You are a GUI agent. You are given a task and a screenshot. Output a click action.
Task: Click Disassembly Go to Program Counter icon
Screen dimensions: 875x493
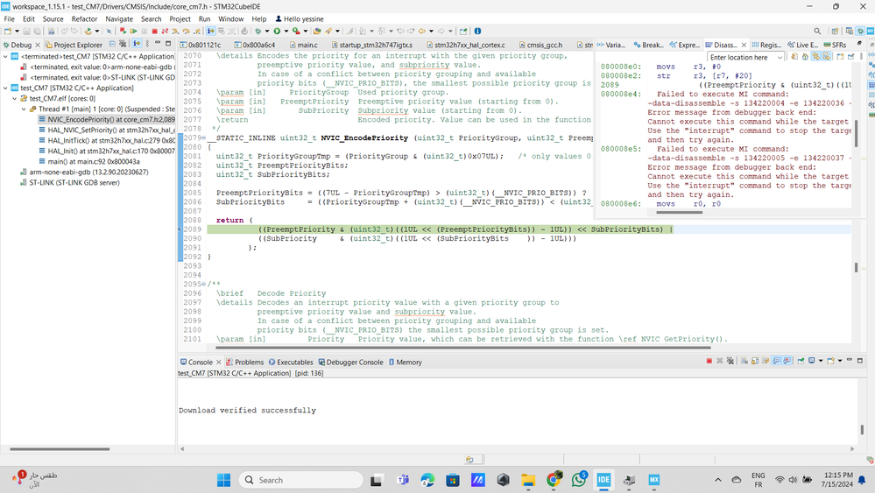[x=805, y=56]
